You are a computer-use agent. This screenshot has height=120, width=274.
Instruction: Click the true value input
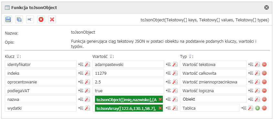pos(128,90)
